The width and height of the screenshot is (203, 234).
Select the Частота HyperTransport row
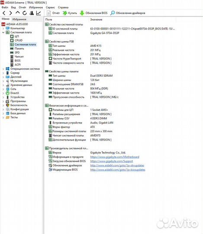click(x=110, y=58)
